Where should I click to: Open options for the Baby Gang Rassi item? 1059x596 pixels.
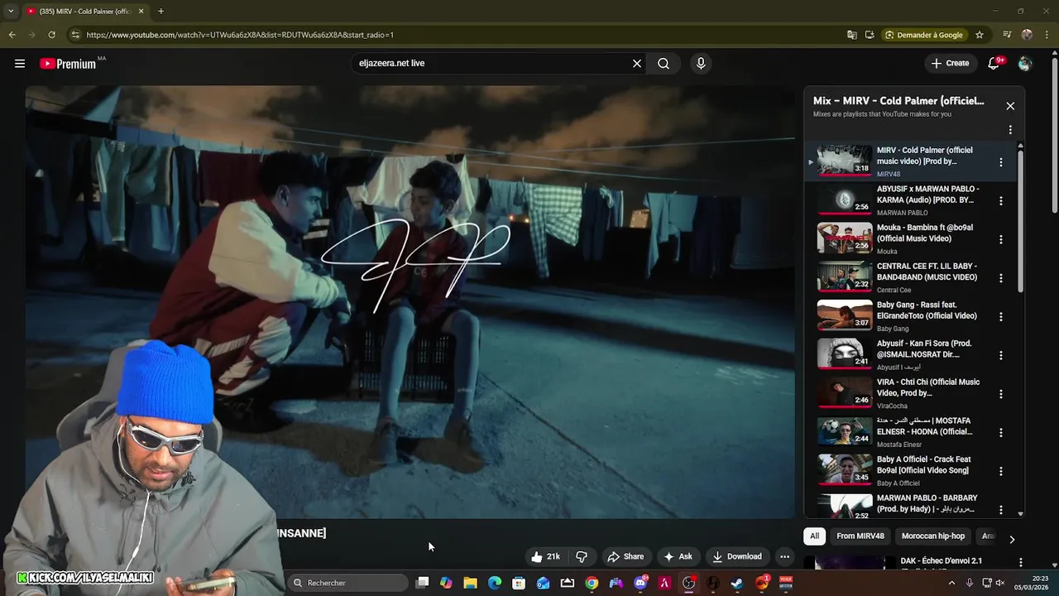point(1001,317)
